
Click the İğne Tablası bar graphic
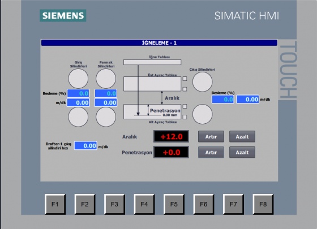coord(152,62)
